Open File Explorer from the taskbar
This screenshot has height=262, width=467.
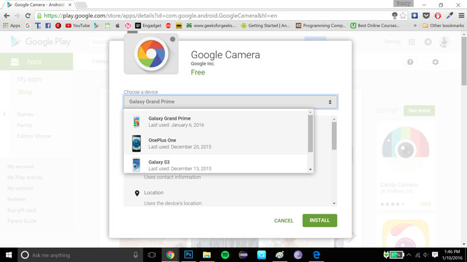tap(206, 255)
